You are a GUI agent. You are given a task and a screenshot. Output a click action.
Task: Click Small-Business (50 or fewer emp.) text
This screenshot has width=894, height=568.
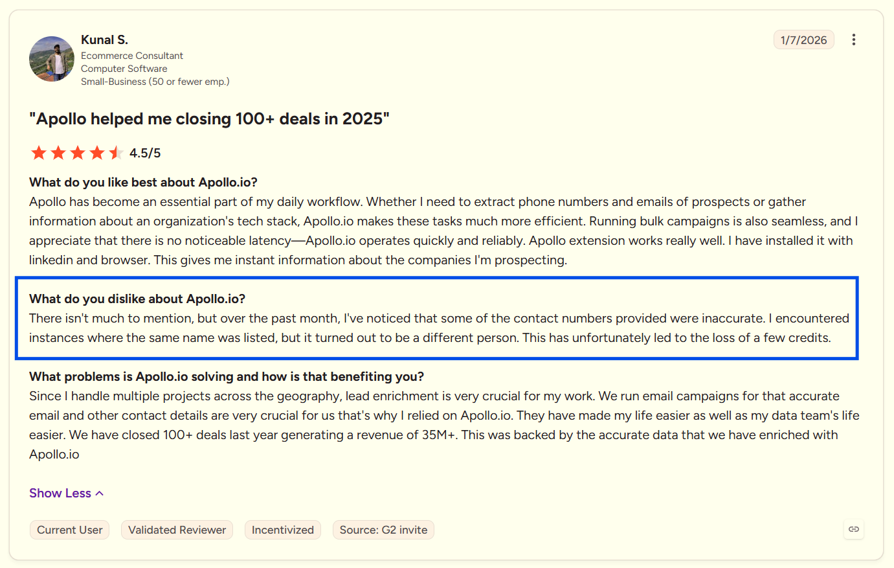[155, 82]
